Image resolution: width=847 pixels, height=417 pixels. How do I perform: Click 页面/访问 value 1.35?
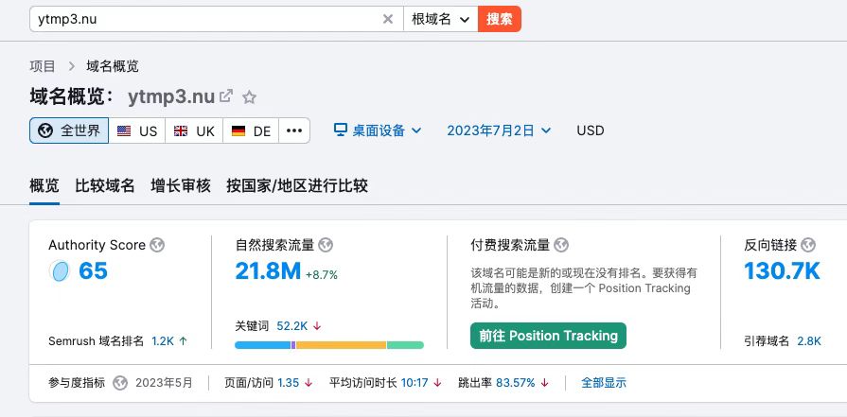[289, 383]
